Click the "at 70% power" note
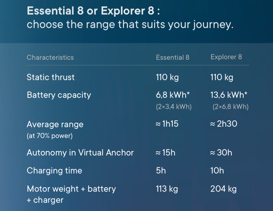Viewport: 273px width, 211px height. [x=50, y=136]
